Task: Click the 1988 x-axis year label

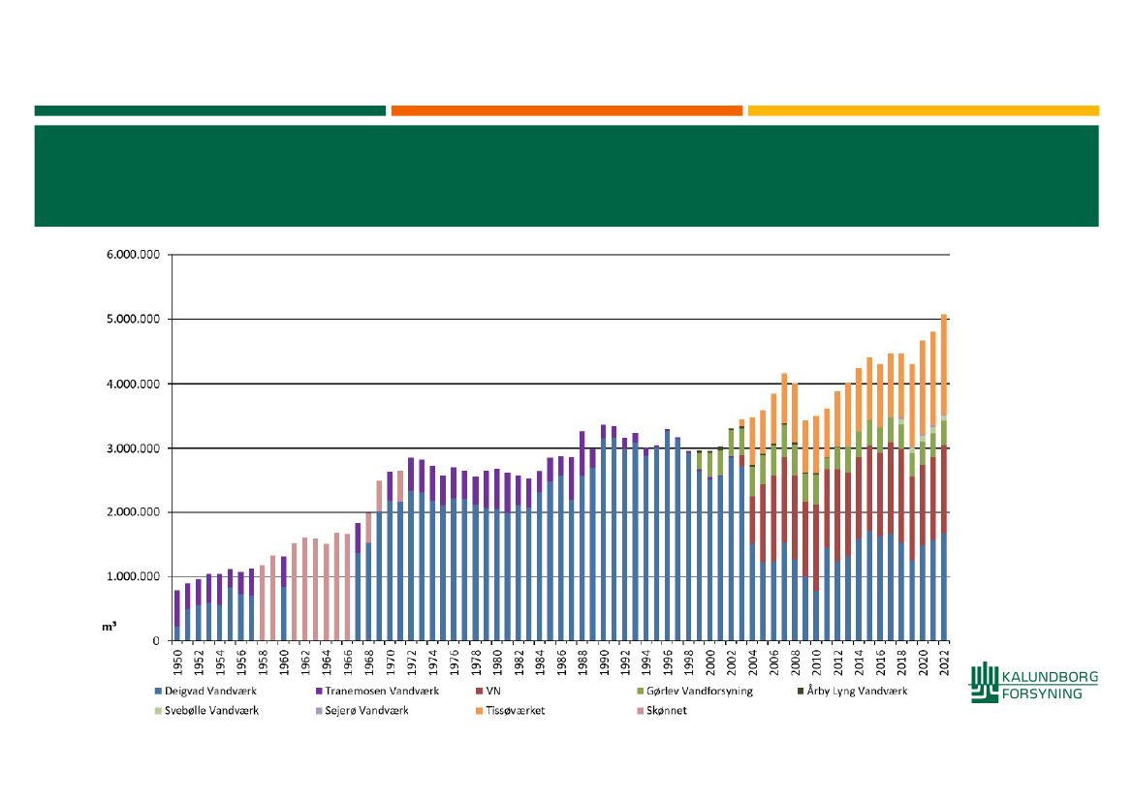Action: (x=582, y=662)
